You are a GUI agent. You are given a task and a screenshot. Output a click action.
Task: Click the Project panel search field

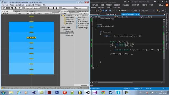click(x=74, y=13)
